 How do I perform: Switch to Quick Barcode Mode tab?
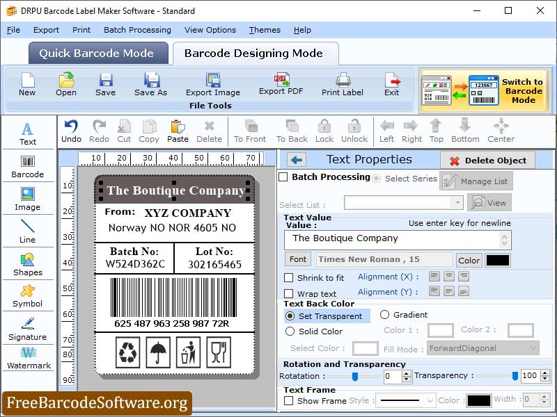97,53
